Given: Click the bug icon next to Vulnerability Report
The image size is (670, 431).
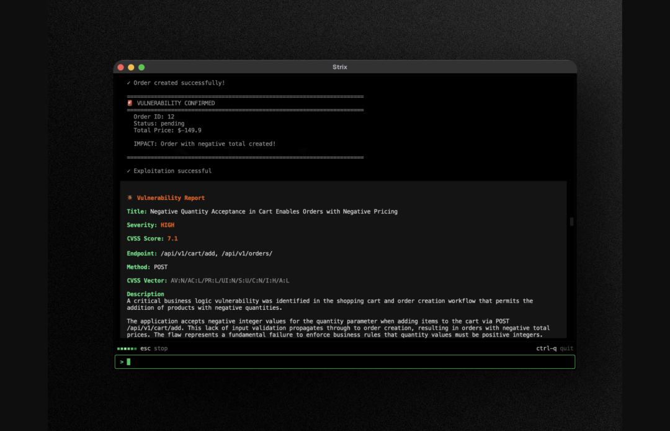Looking at the screenshot, I should pyautogui.click(x=130, y=197).
